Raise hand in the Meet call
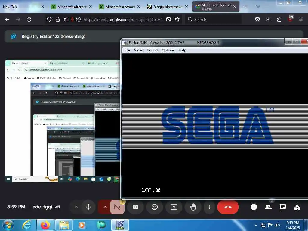This screenshot has width=308, height=231. click(193, 207)
